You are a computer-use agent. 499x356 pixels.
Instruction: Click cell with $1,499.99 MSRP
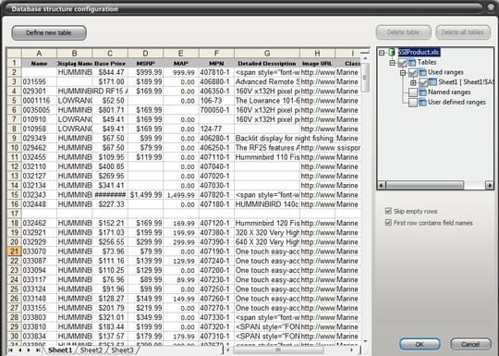pyautogui.click(x=145, y=195)
